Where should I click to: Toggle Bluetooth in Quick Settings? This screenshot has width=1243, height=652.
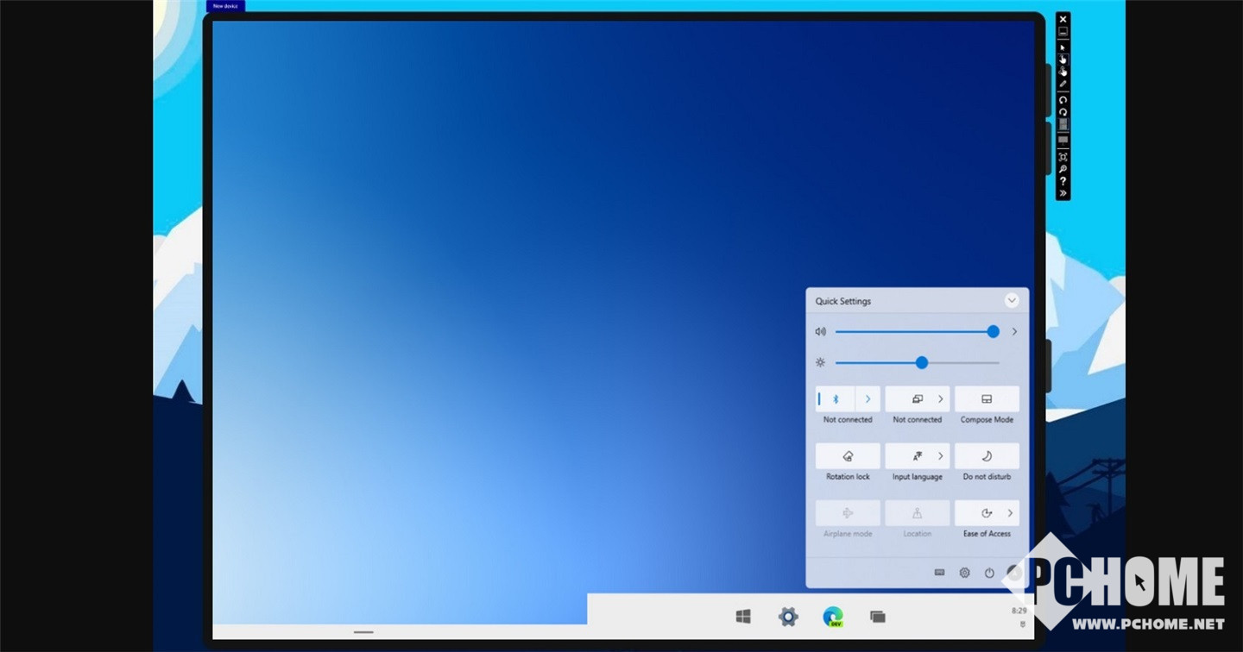(x=836, y=399)
